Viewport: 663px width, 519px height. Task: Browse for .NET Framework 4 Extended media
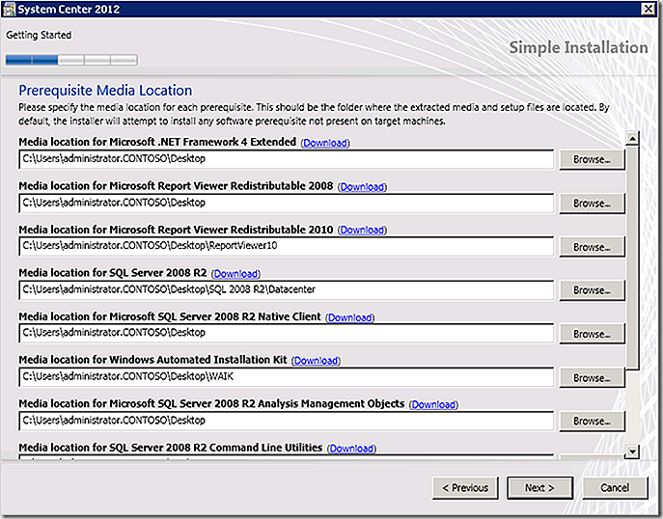[x=592, y=159]
